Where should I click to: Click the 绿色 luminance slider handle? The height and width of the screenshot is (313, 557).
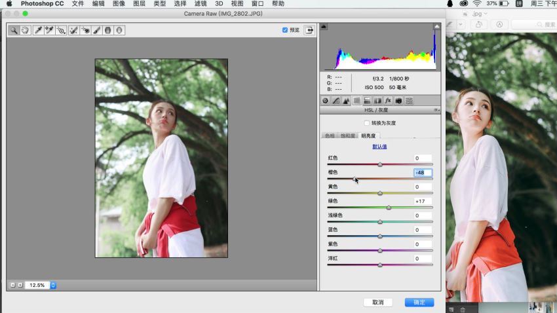pos(389,208)
